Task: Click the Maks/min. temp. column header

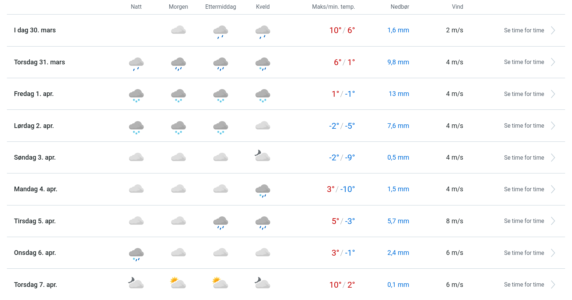Action: click(x=333, y=7)
